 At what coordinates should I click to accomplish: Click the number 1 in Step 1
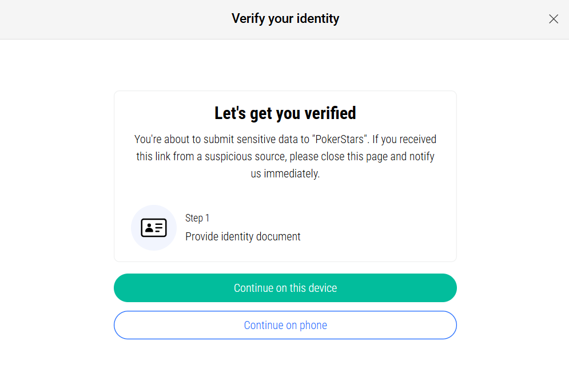pyautogui.click(x=207, y=218)
